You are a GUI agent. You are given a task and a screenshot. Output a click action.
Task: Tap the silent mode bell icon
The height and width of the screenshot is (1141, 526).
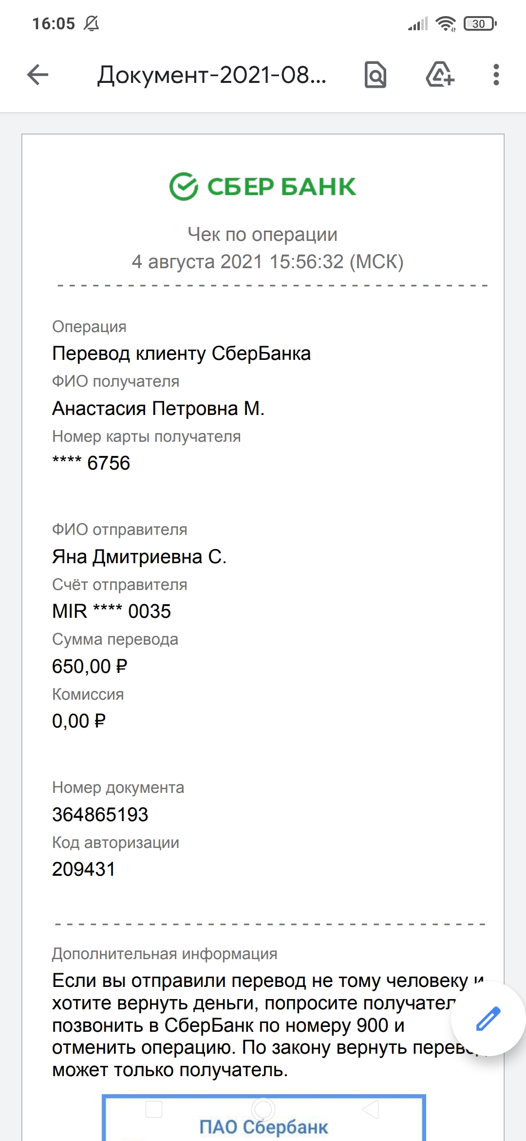[x=91, y=23]
